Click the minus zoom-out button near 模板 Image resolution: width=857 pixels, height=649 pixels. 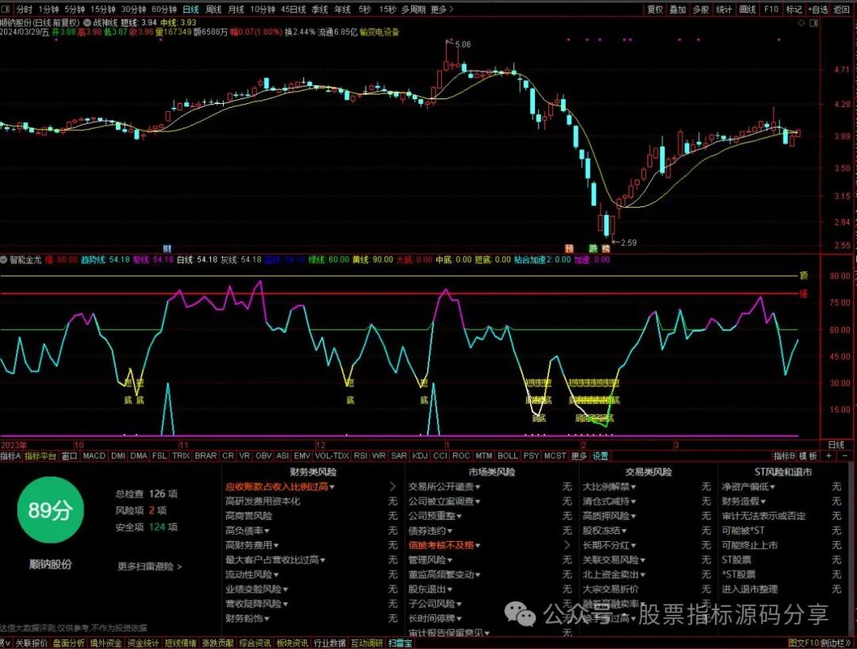click(846, 455)
